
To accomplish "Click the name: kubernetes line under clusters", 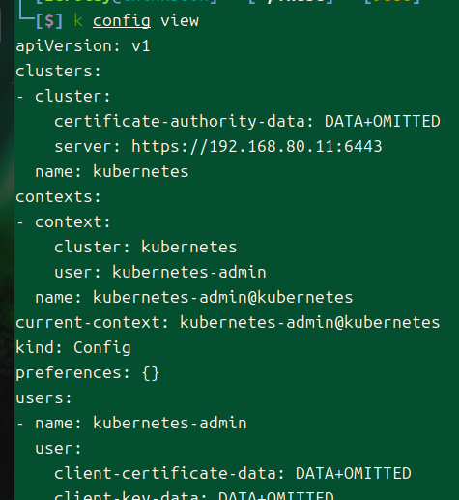I will coord(112,171).
